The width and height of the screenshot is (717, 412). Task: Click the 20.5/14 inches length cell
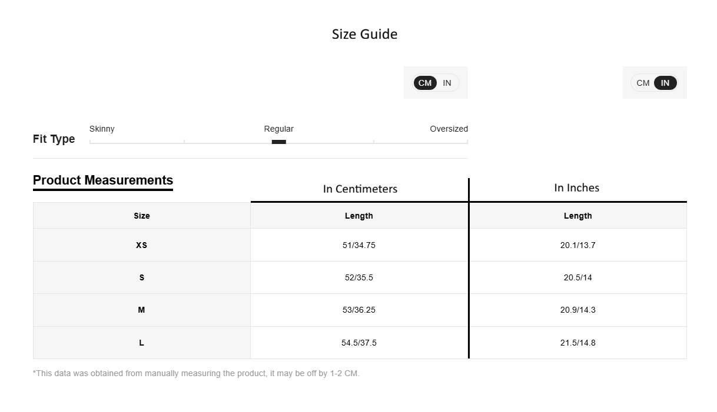coord(578,277)
